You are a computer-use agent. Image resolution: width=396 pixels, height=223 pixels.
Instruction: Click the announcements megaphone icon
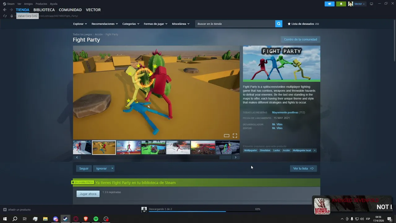329,4
